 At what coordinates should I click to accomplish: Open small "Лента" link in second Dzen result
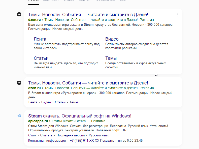(33, 102)
